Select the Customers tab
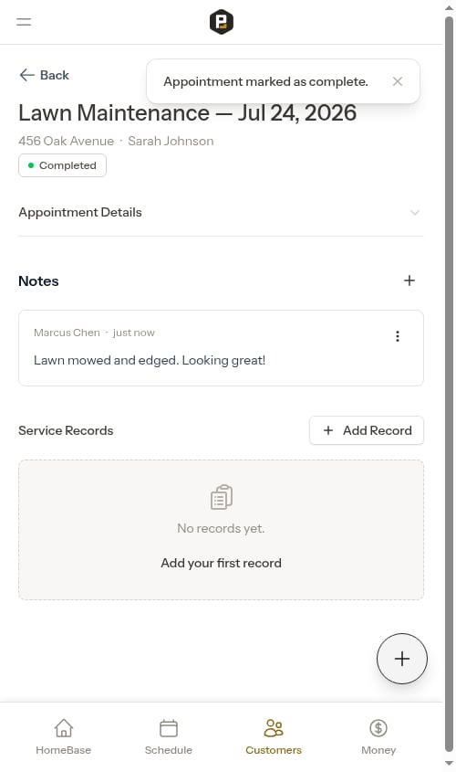 pyautogui.click(x=274, y=737)
